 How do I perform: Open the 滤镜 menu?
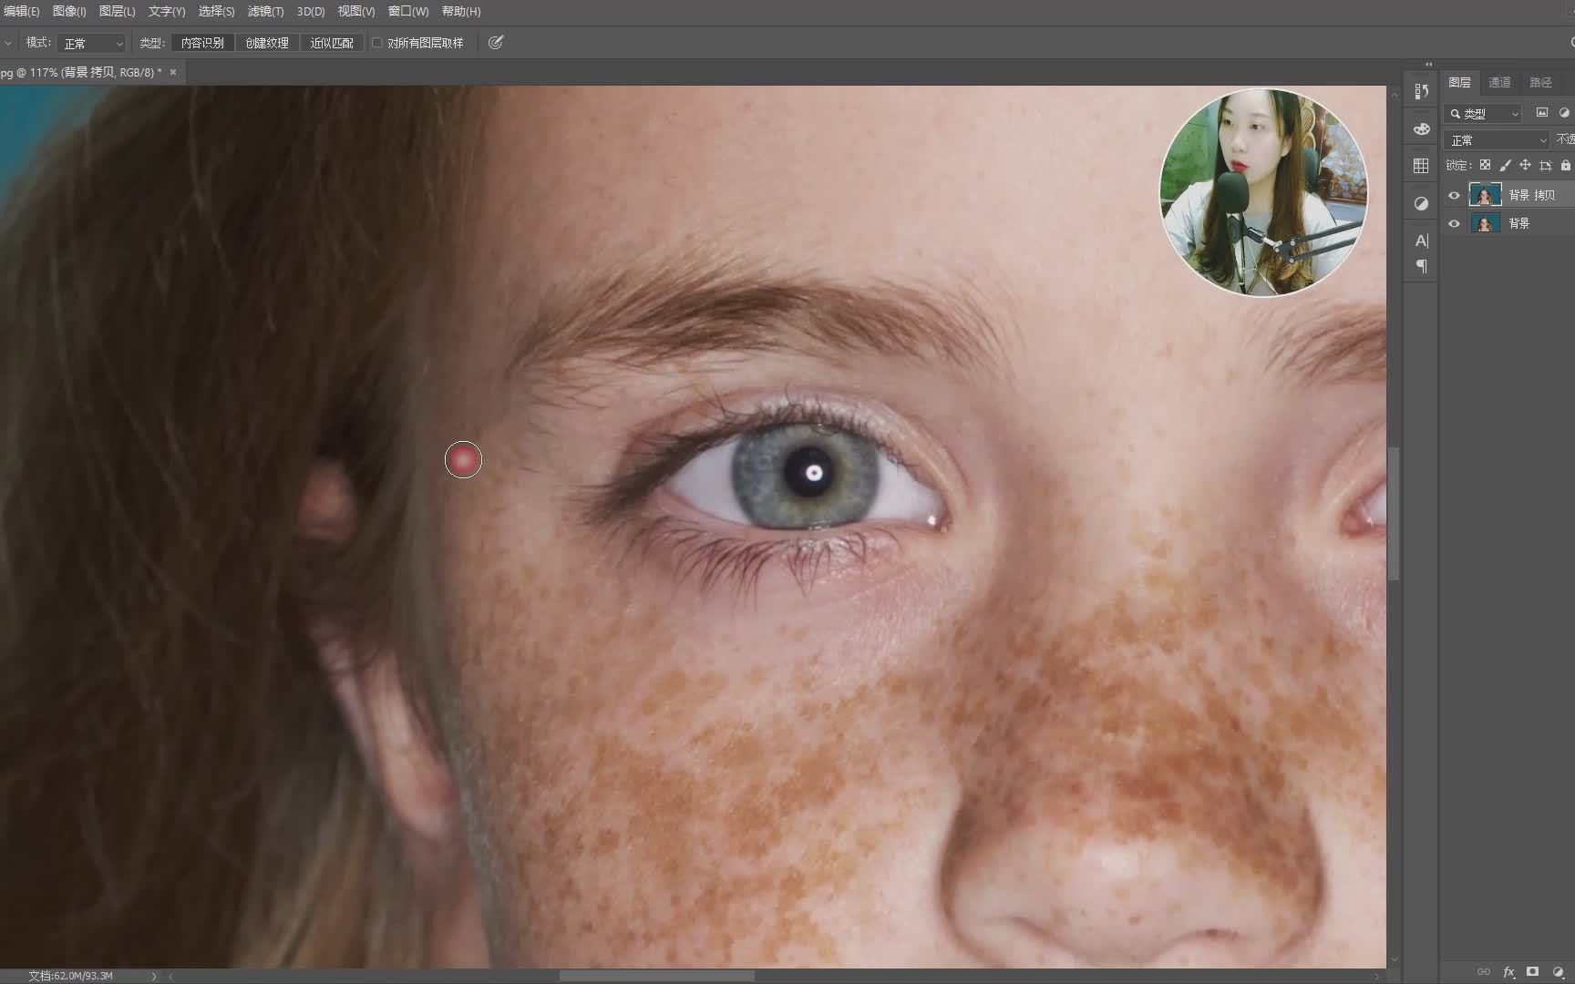[x=265, y=11]
